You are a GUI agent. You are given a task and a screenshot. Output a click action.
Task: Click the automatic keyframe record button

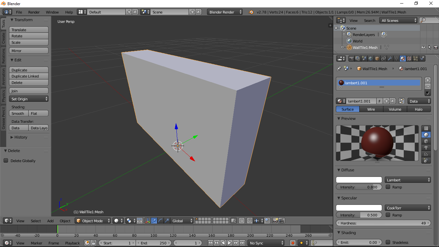292,243
